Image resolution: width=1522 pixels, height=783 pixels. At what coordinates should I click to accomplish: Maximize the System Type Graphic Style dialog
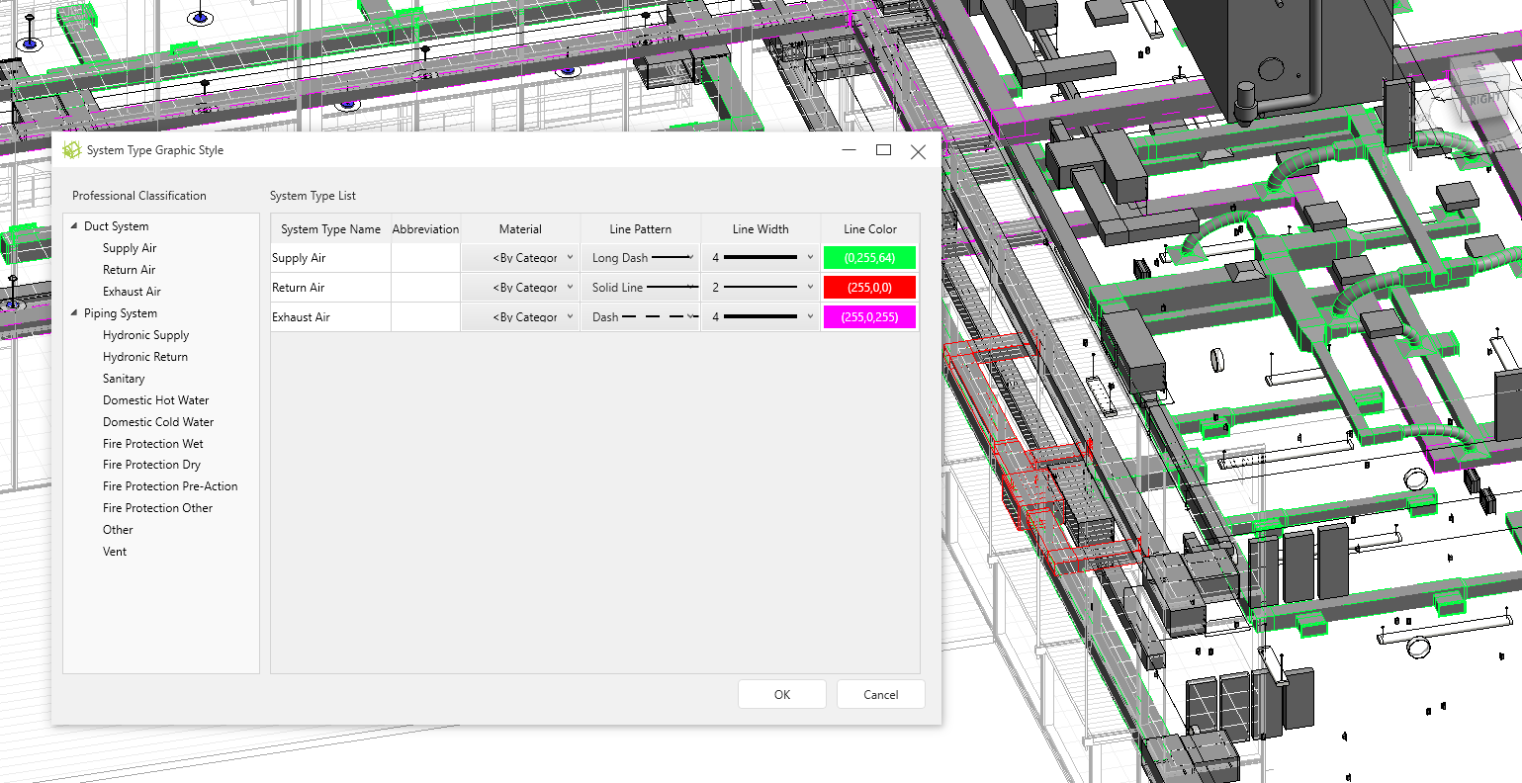tap(883, 150)
